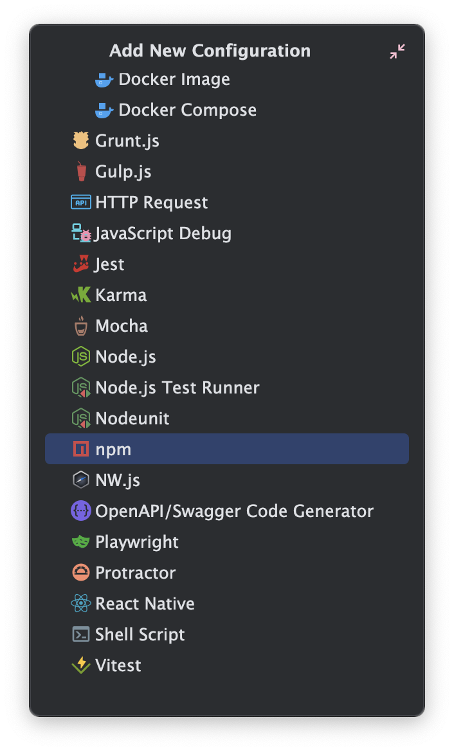The height and width of the screenshot is (751, 454).
Task: Collapse the list with the arrows icon
Action: (397, 51)
